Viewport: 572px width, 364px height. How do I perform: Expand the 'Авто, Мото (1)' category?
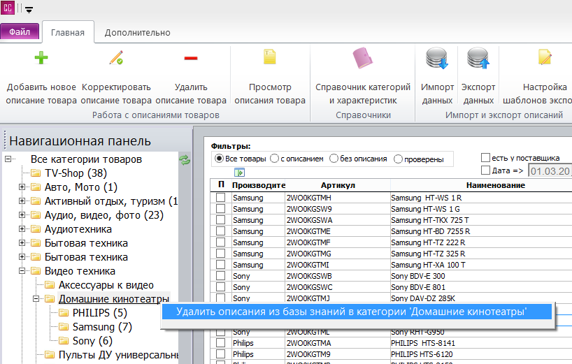point(22,187)
